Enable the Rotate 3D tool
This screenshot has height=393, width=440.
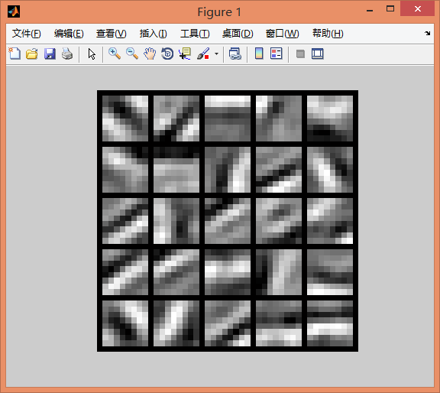[x=167, y=54]
